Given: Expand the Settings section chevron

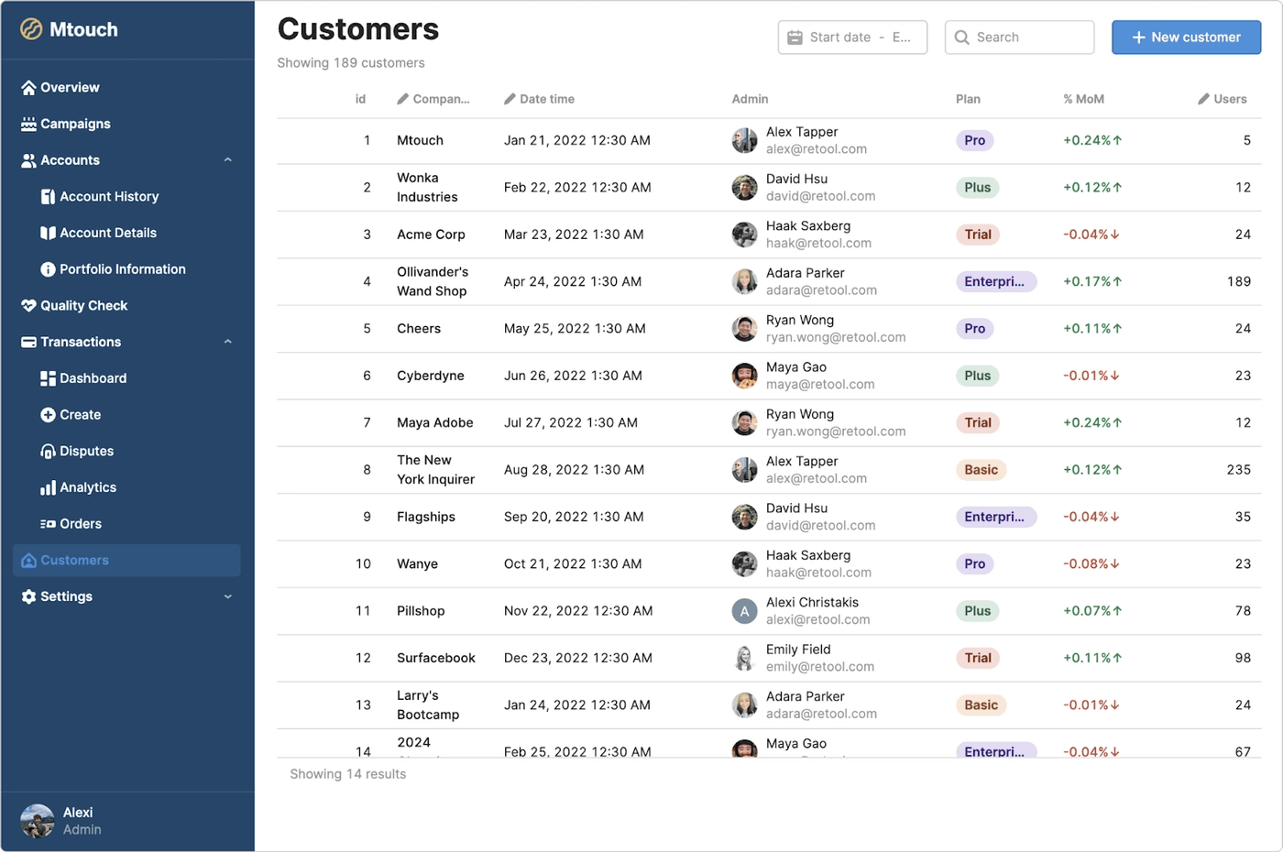Looking at the screenshot, I should tap(228, 596).
